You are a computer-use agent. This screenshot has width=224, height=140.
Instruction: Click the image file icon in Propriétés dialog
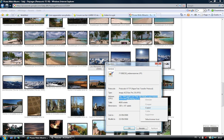coord(111,74)
